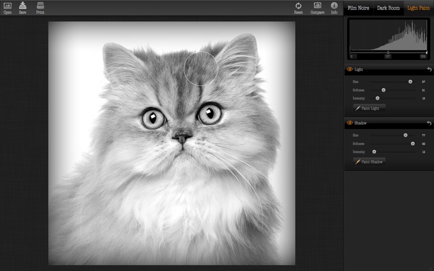Image resolution: width=434 pixels, height=271 pixels.
Task: Click the Print icon
Action: (40, 6)
